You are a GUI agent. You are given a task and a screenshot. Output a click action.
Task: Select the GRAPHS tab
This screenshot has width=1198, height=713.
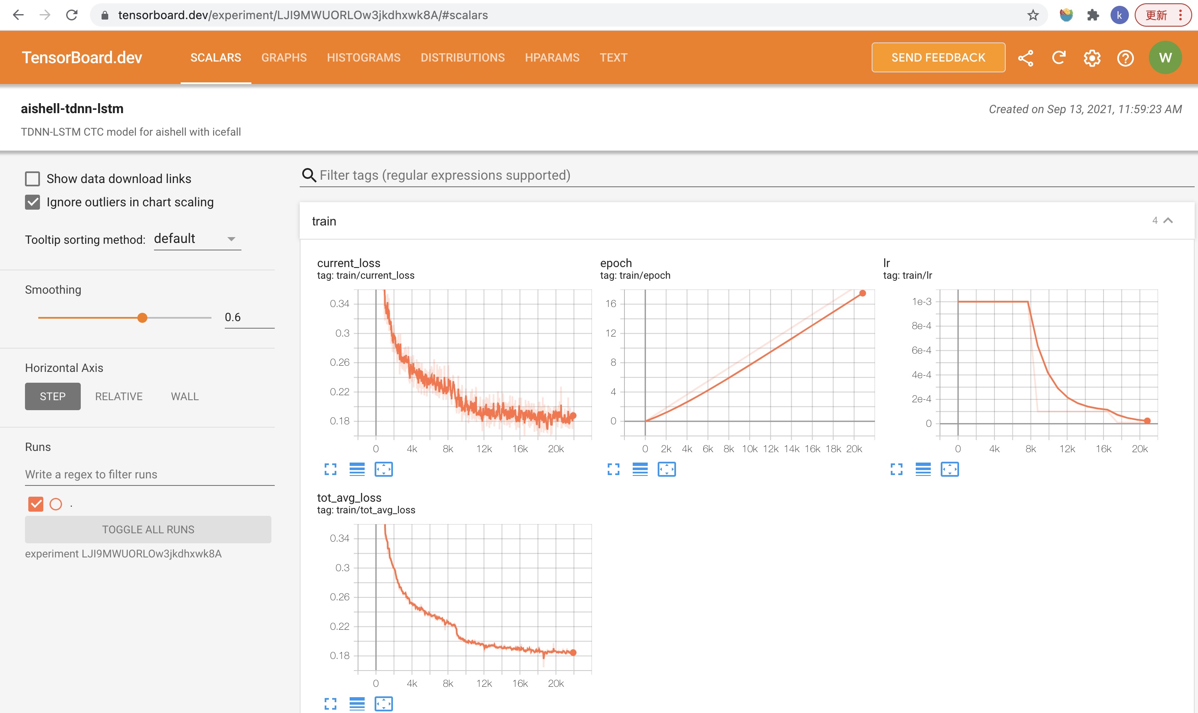point(284,57)
